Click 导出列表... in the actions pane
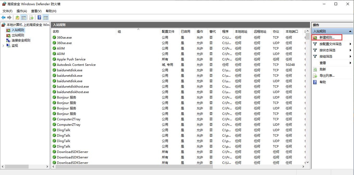Image resolution: width=354 pixels, height=175 pixels. [x=327, y=76]
